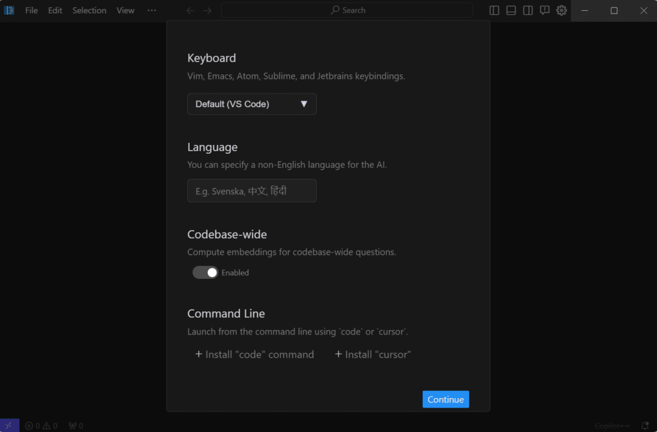The width and height of the screenshot is (657, 432).
Task: Toggle the primary sidebar layout icon
Action: [x=494, y=10]
